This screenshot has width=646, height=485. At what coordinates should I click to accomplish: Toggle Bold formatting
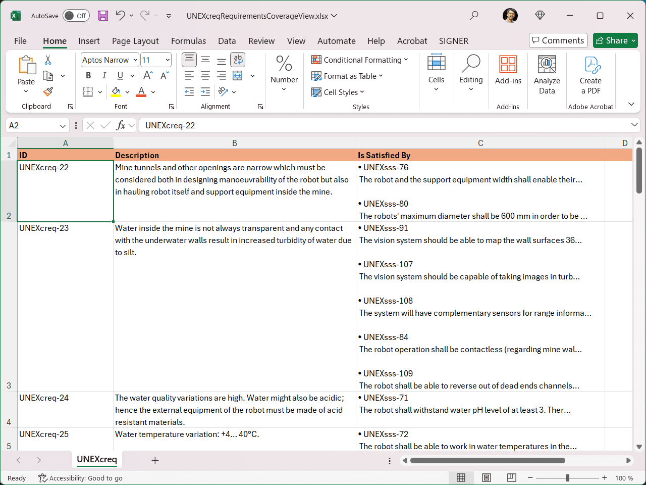click(88, 75)
